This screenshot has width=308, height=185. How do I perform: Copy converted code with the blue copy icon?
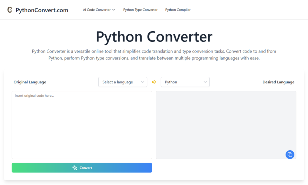[290, 155]
